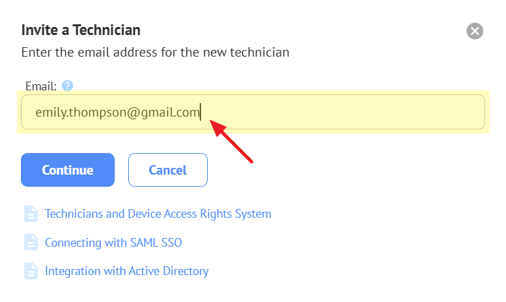Open Technicians and Device Access Rights System link
Screen dimensions: 506x302
(x=158, y=214)
